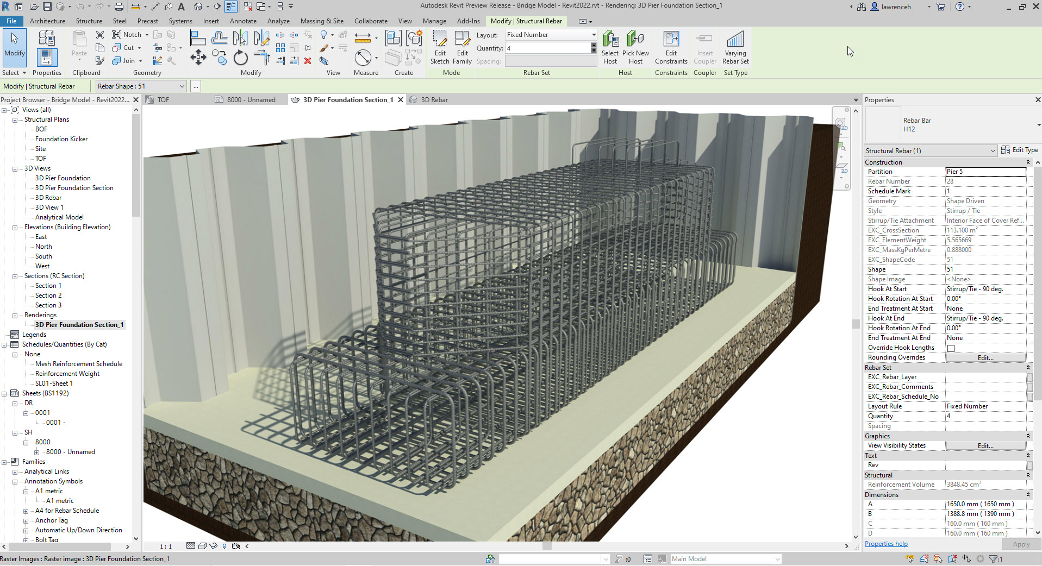Activate the Rotate tool
The image size is (1042, 566).
(241, 58)
